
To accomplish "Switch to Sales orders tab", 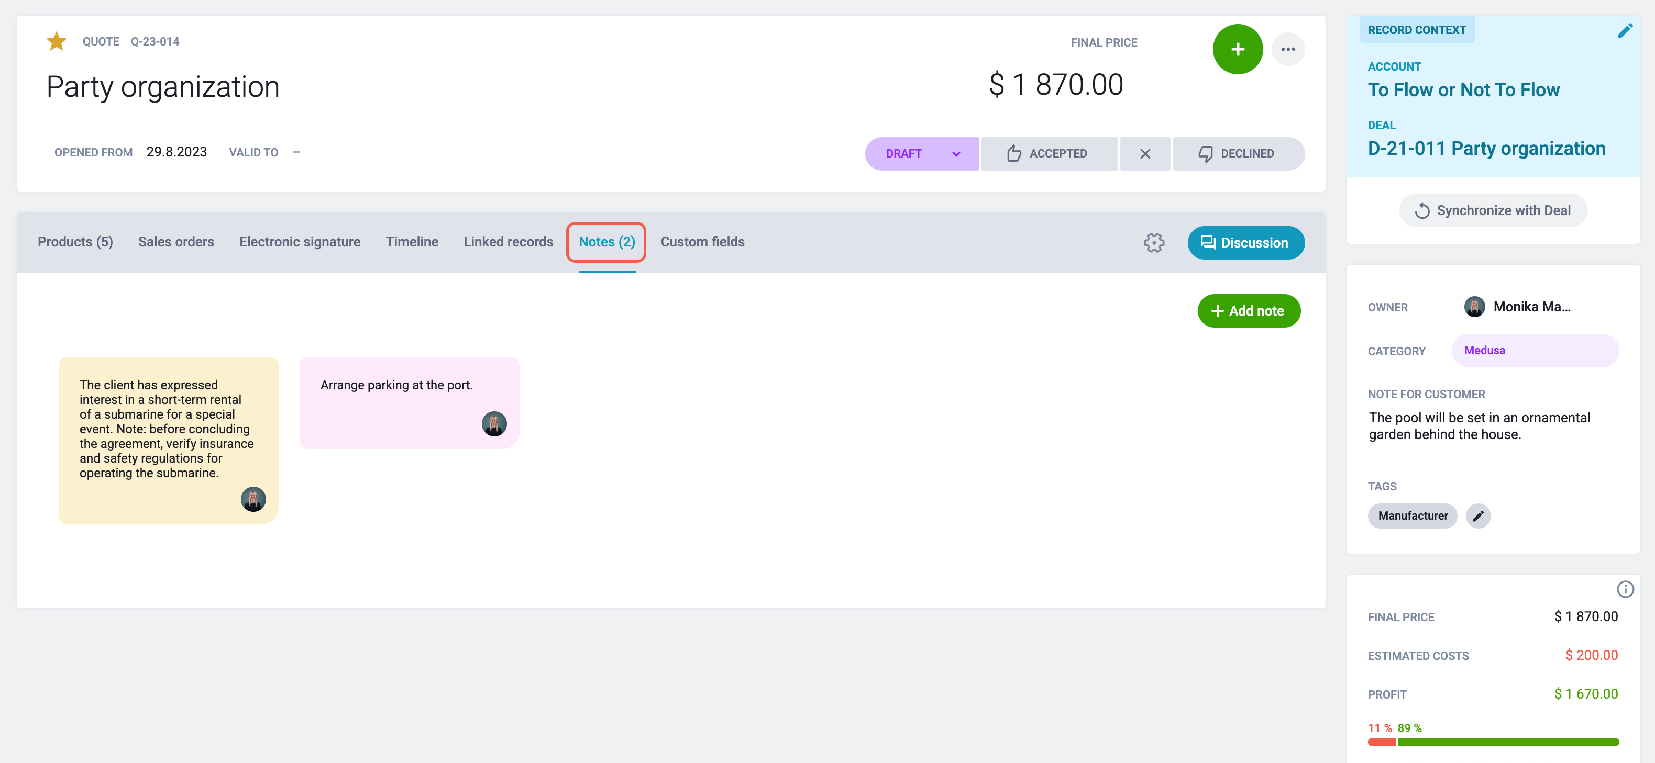I will pyautogui.click(x=176, y=242).
